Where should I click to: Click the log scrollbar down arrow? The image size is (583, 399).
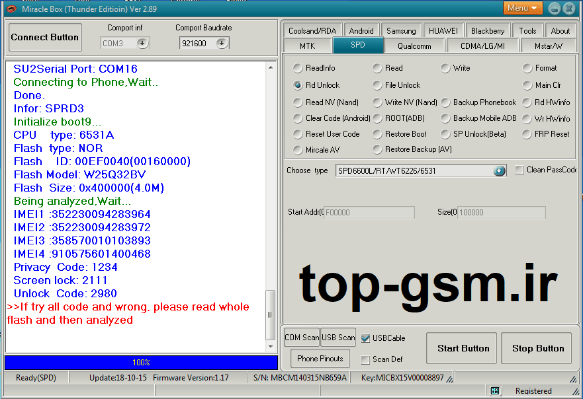tap(271, 347)
